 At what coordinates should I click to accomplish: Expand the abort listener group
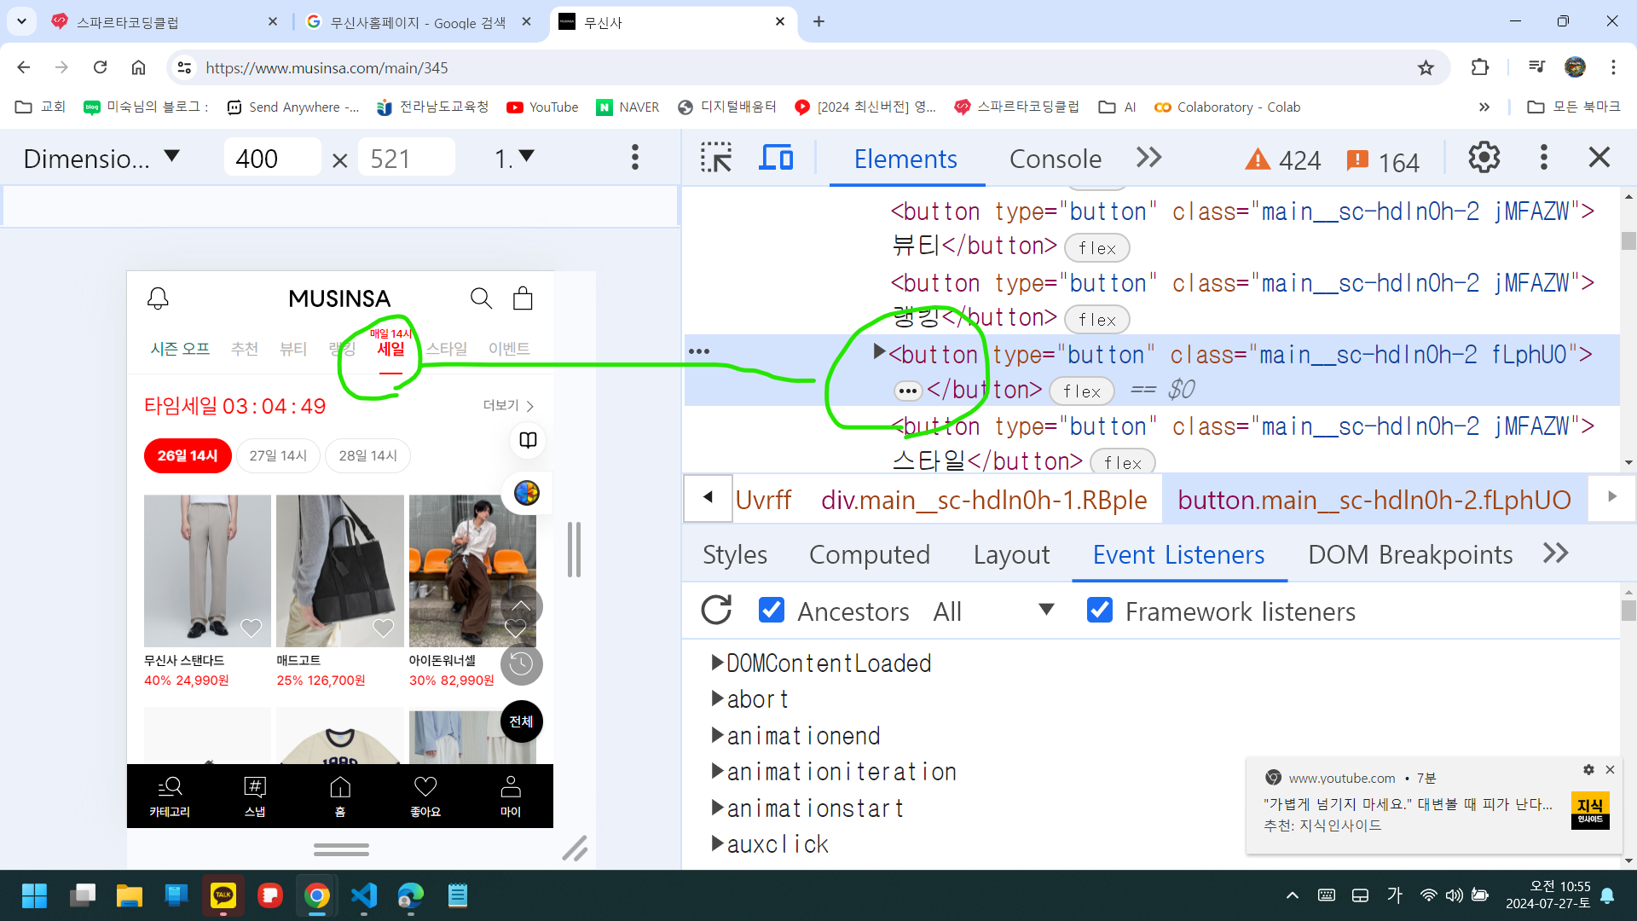click(x=717, y=698)
